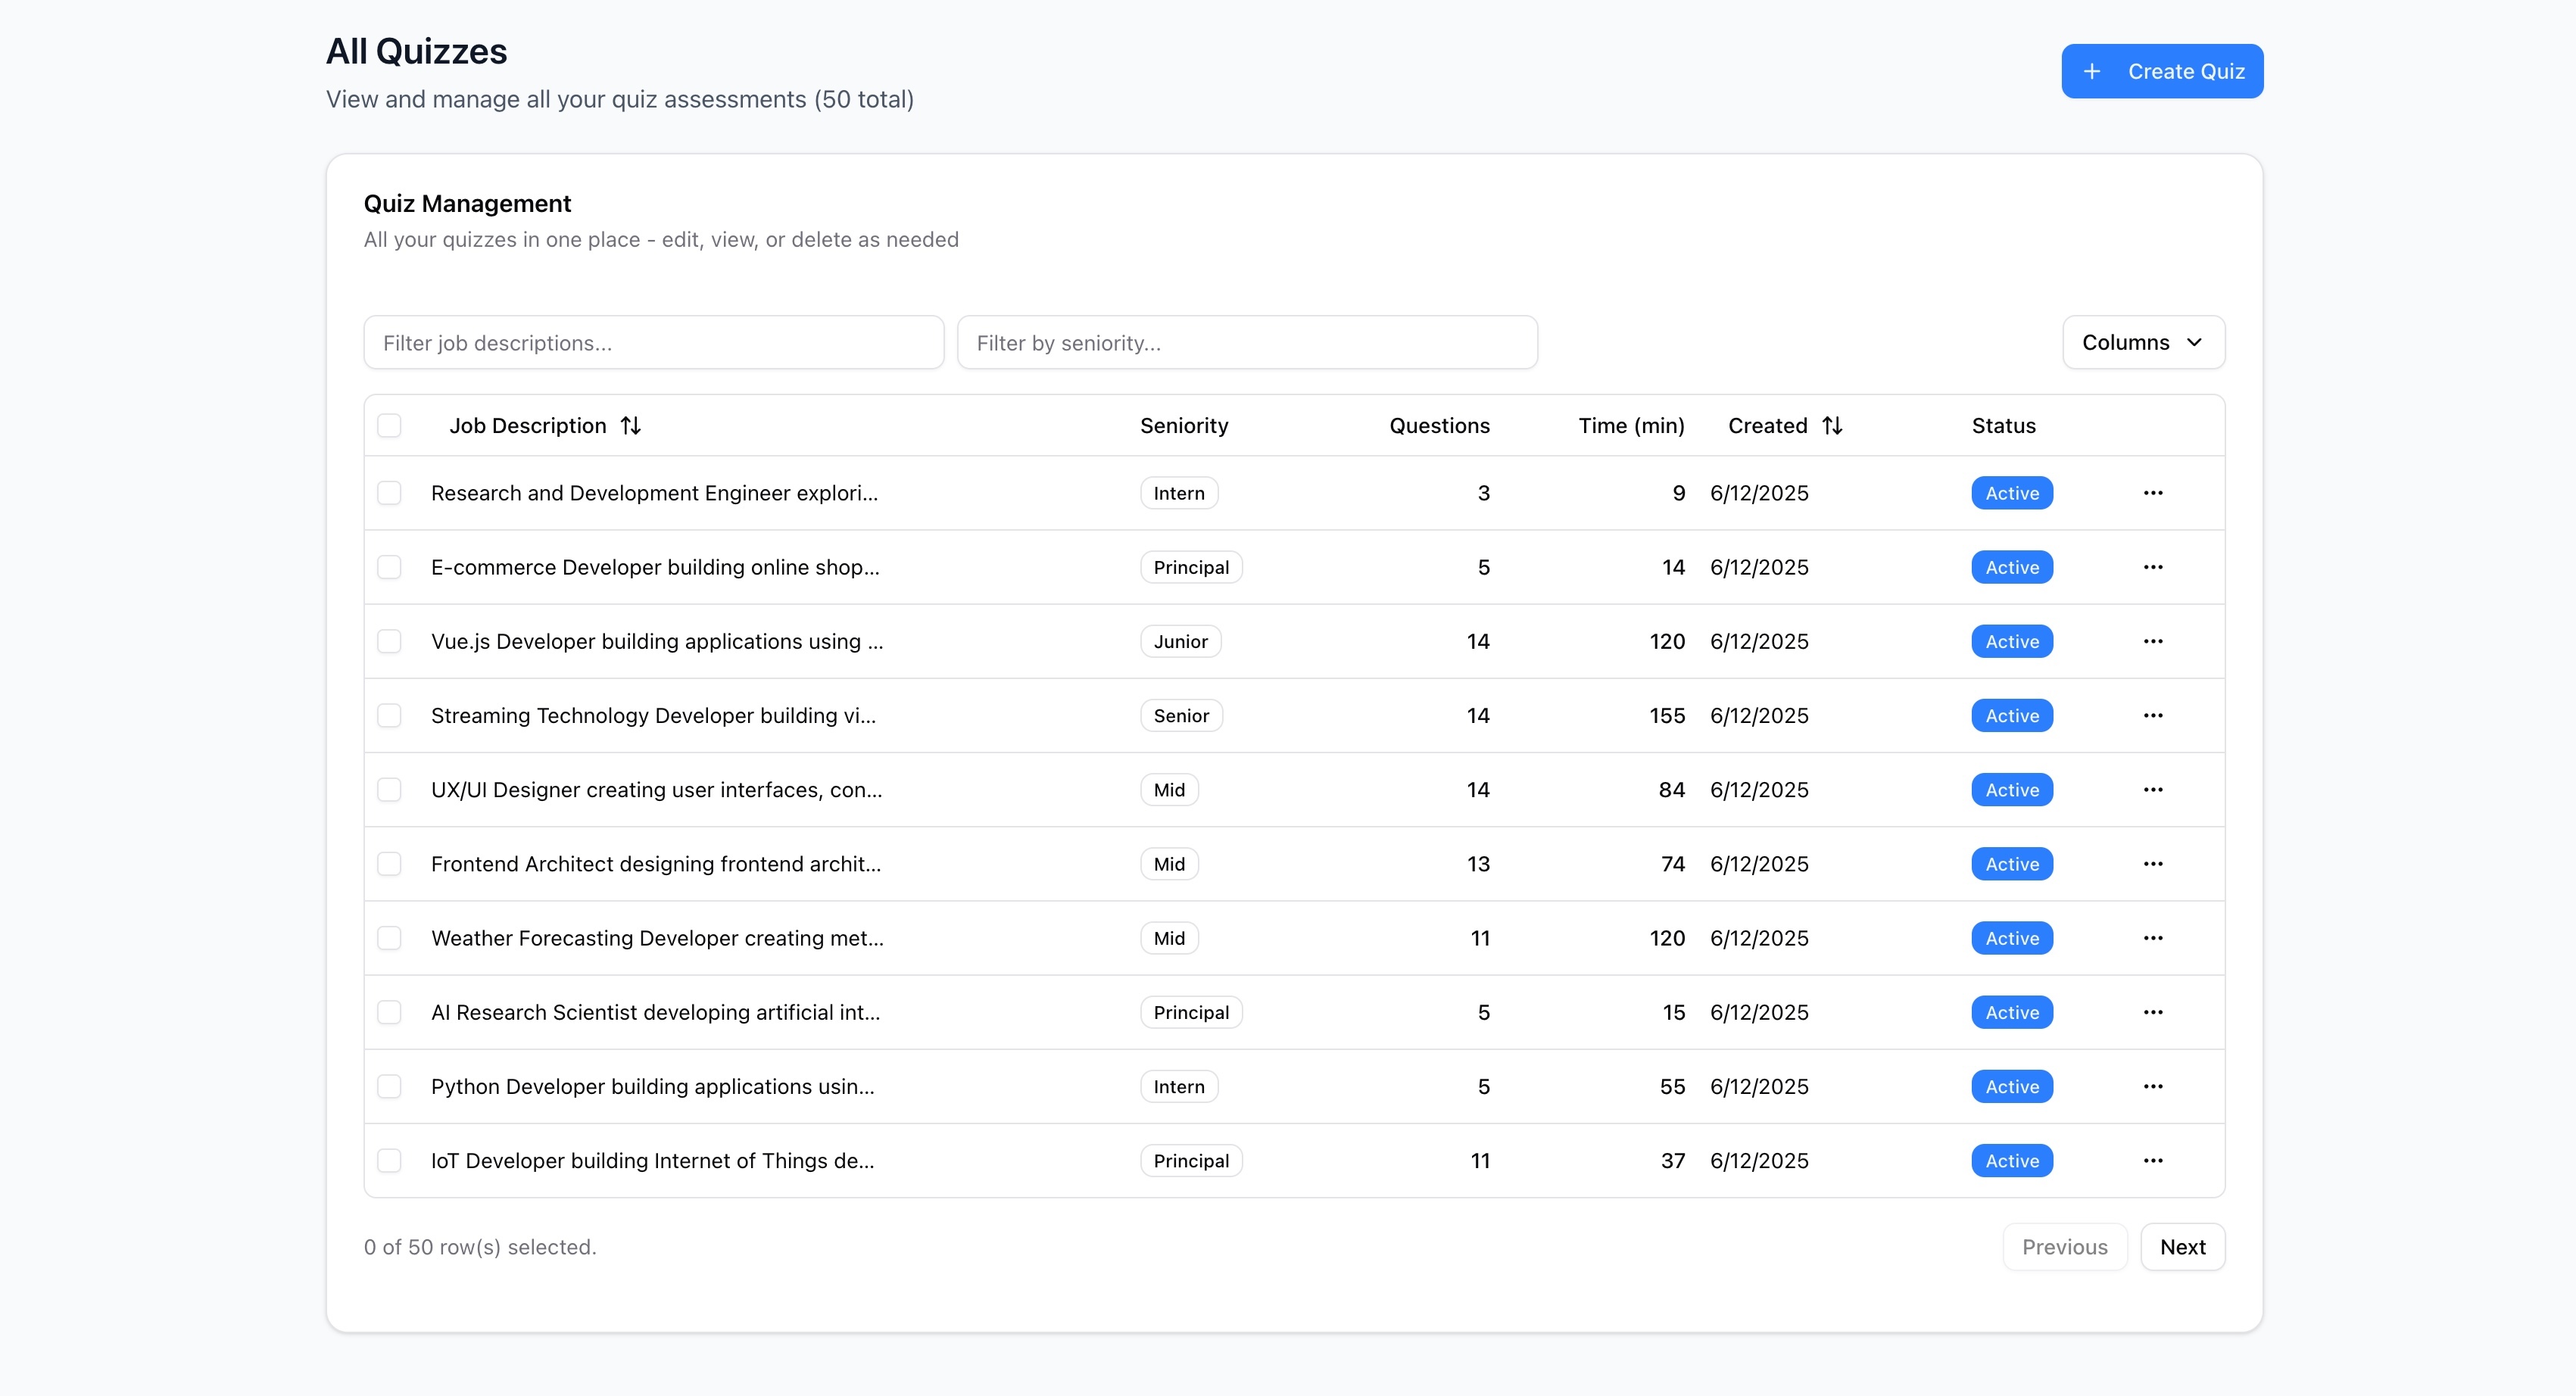Screen dimensions: 2576x1396
Task: Tick the AI Research Scientist row checkbox
Action: (389, 1012)
